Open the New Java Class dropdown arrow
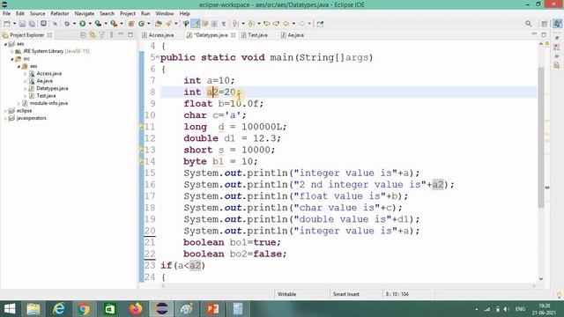This screenshot has width=564, height=317. click(149, 24)
